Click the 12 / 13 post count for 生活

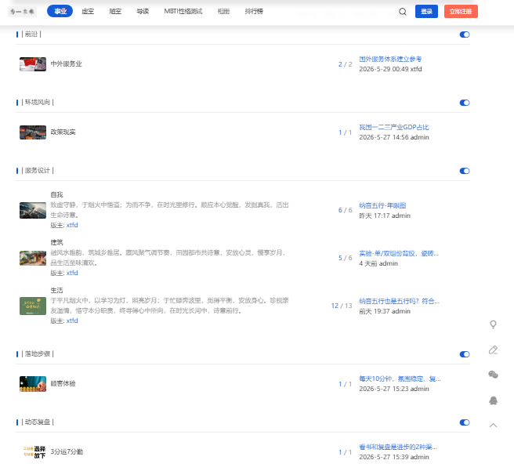click(x=342, y=306)
